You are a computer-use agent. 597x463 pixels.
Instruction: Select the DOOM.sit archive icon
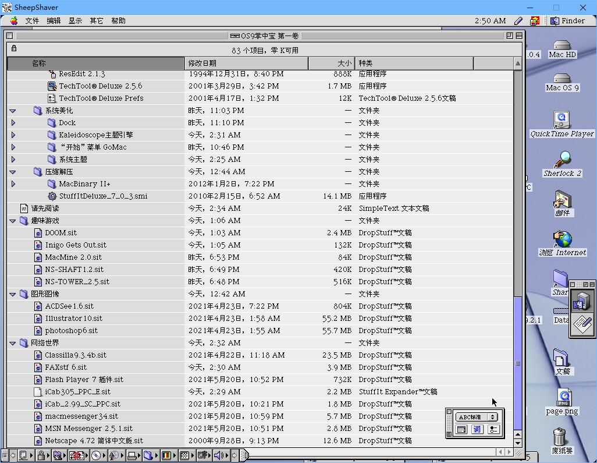click(38, 233)
